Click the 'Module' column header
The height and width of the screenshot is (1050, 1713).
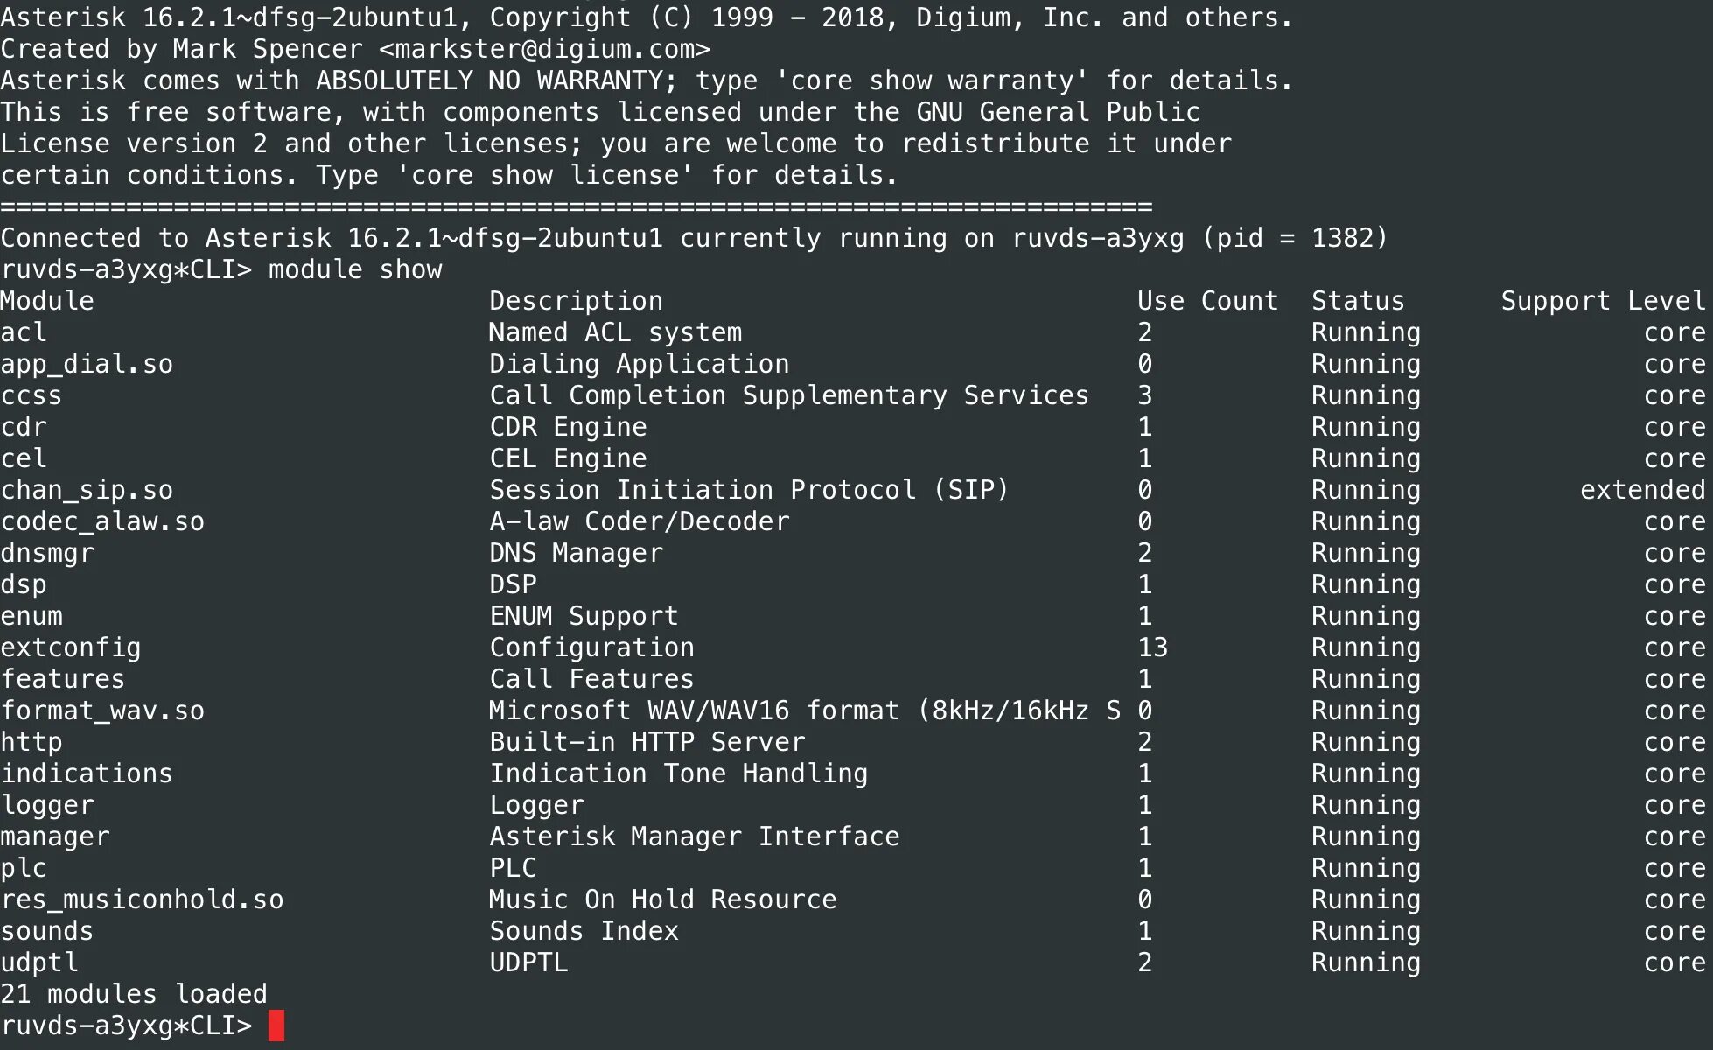click(47, 301)
